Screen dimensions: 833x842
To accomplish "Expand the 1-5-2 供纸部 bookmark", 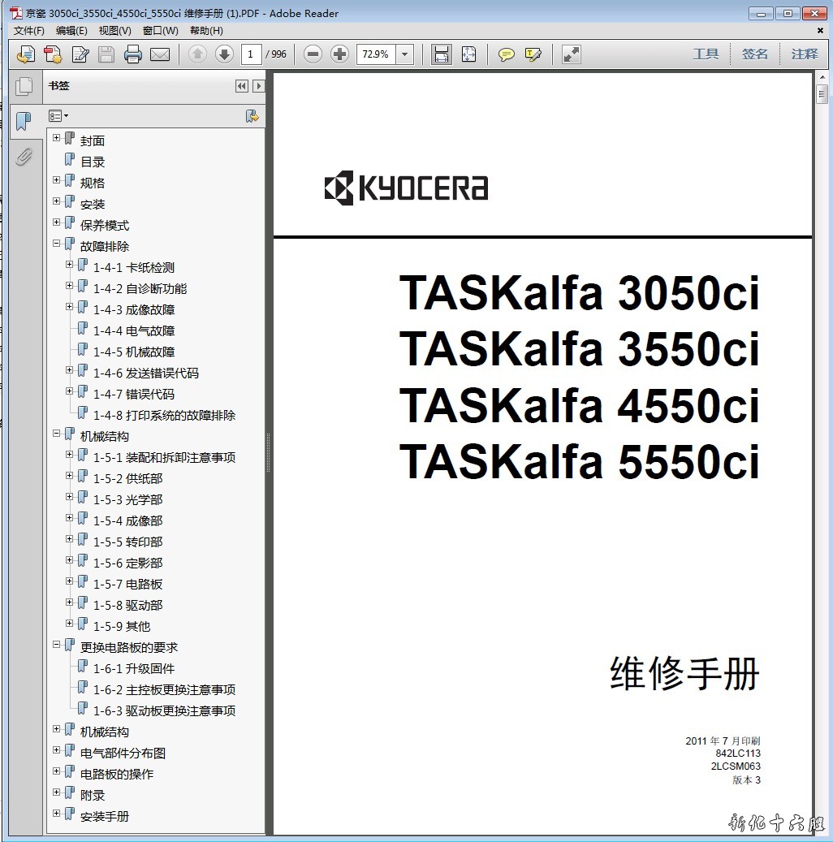I will [x=70, y=477].
